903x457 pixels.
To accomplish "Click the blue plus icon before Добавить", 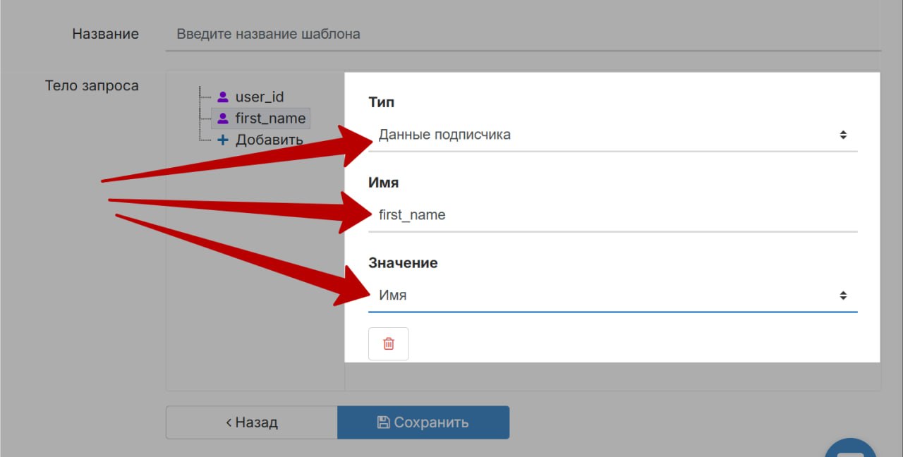I will coord(223,140).
